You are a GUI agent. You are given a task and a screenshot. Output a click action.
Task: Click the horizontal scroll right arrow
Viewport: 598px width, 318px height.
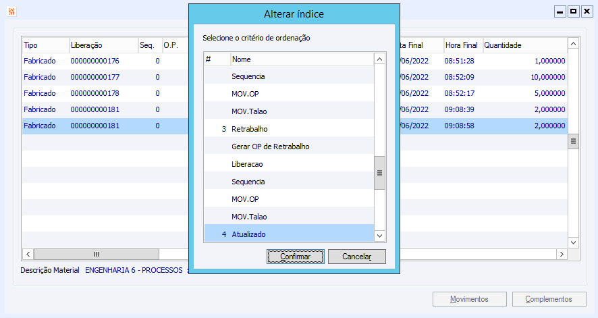click(562, 254)
